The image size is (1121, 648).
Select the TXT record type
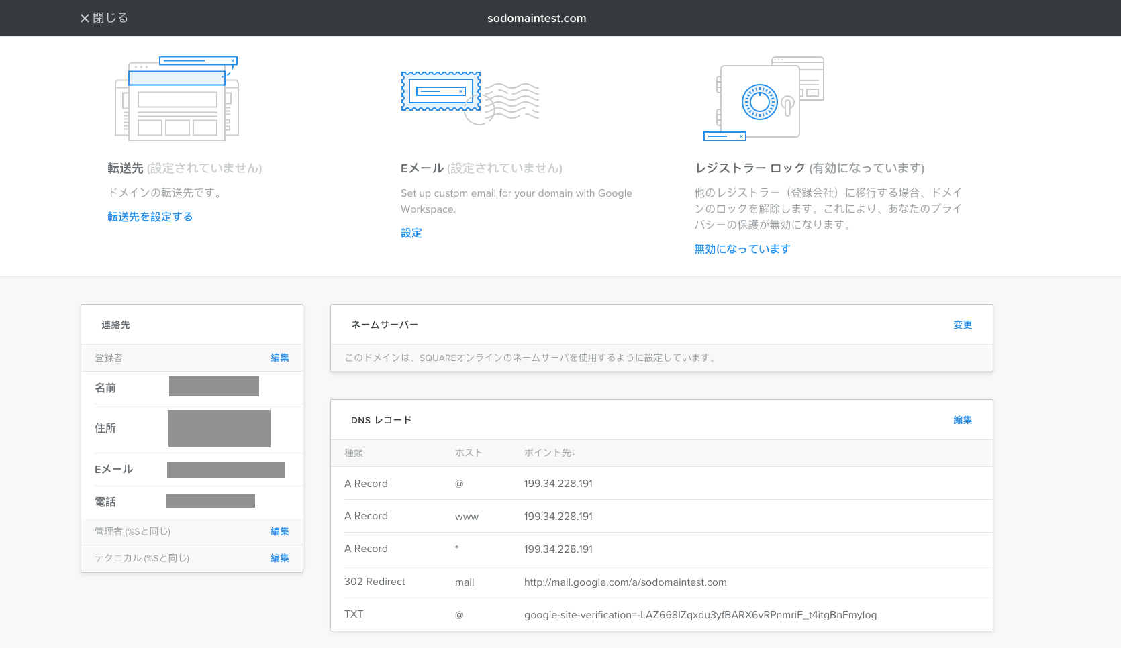point(354,614)
